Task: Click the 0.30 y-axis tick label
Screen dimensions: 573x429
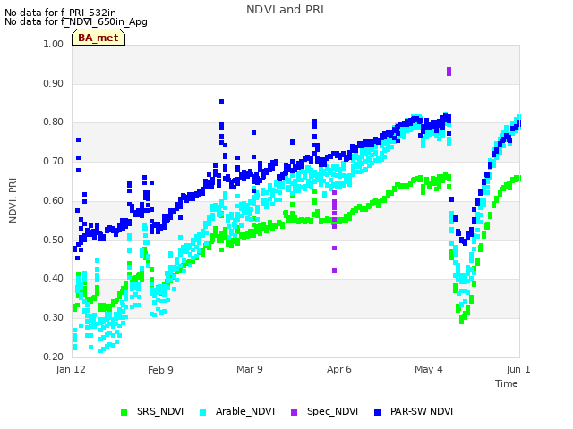Action: (54, 318)
